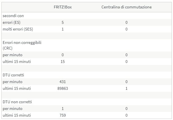Select the "secondi con" section label

(13, 16)
